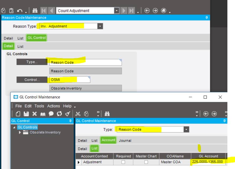The height and width of the screenshot is (169, 235).
Task: Select the Account tab in GL Control Maintenance
Action: click(x=108, y=140)
